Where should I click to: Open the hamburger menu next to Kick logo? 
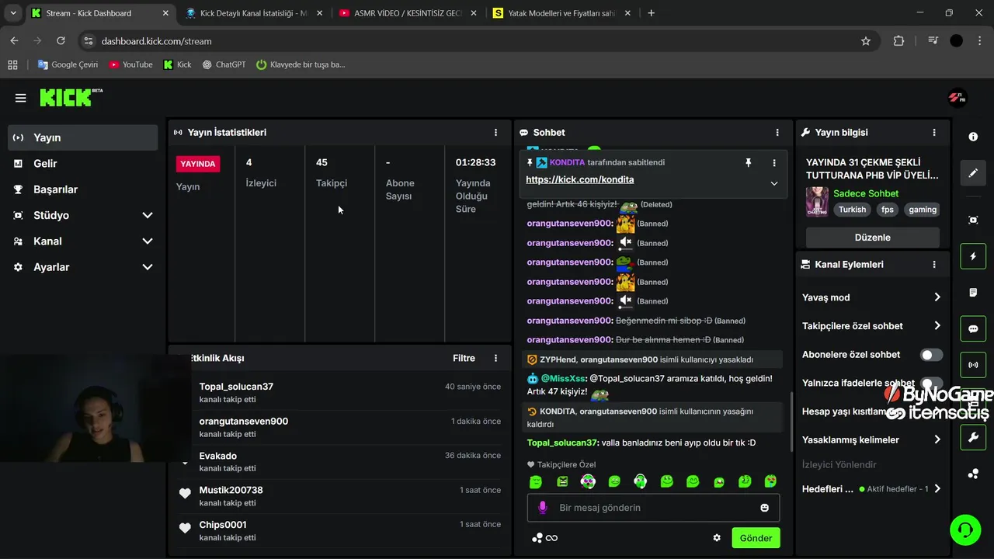click(21, 98)
